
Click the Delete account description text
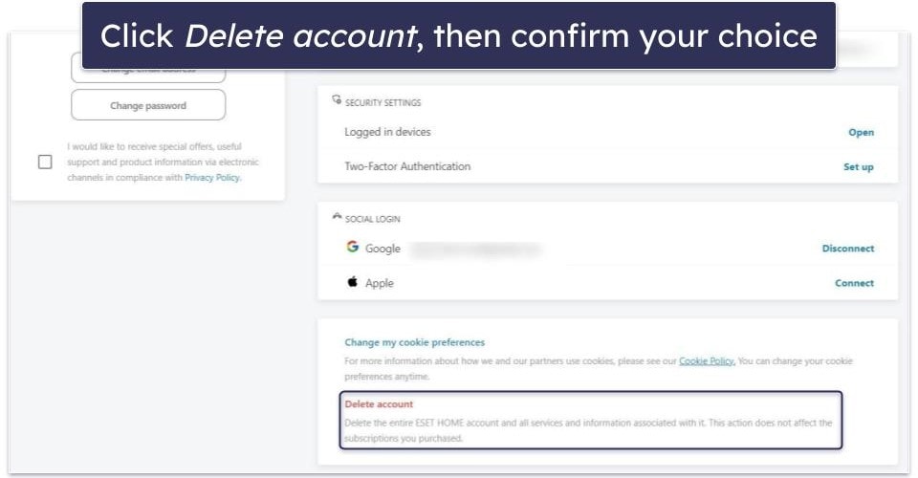(x=588, y=430)
